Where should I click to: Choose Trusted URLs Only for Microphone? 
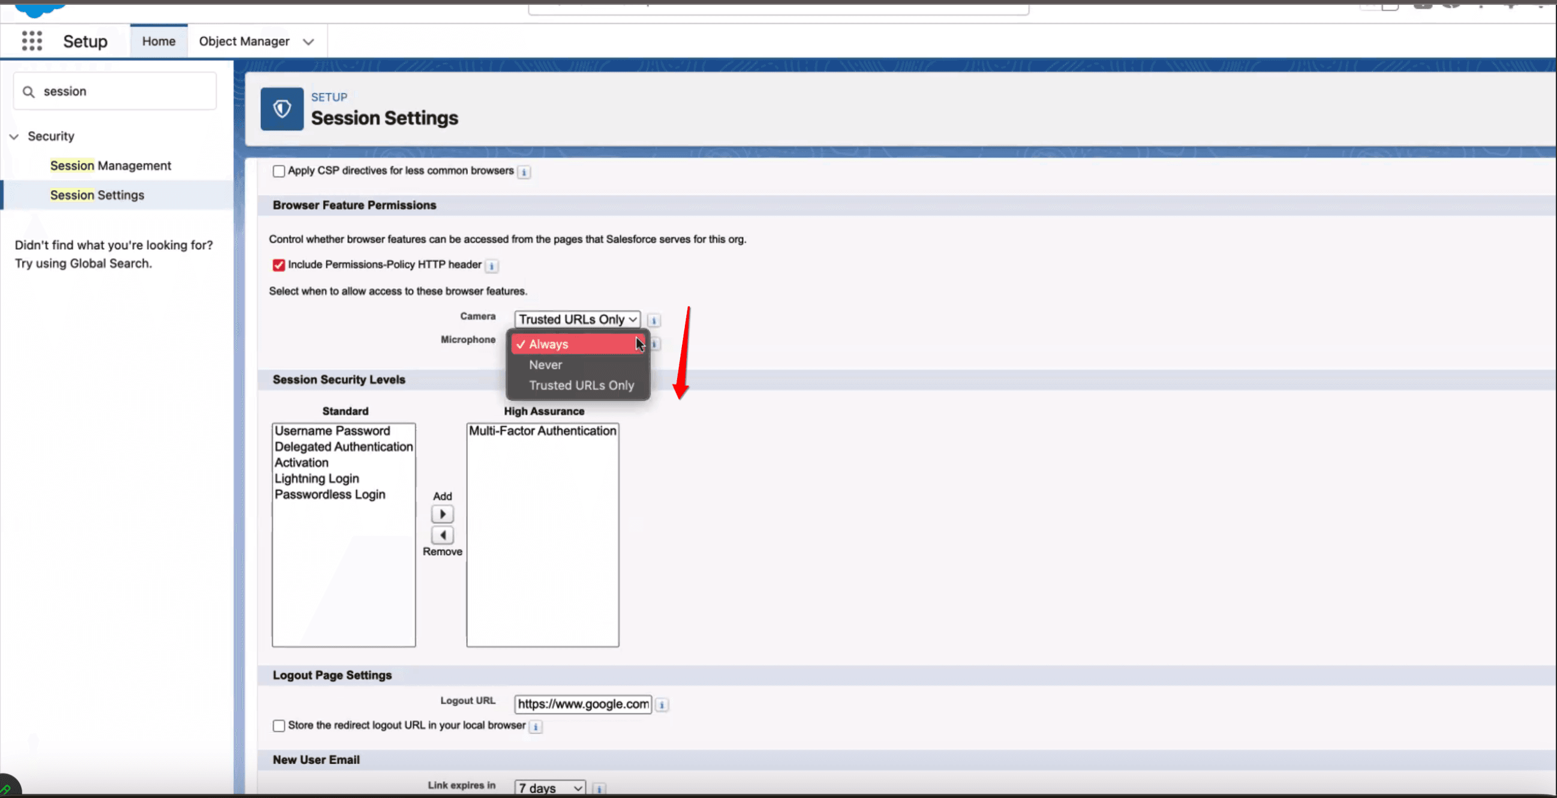(x=581, y=386)
